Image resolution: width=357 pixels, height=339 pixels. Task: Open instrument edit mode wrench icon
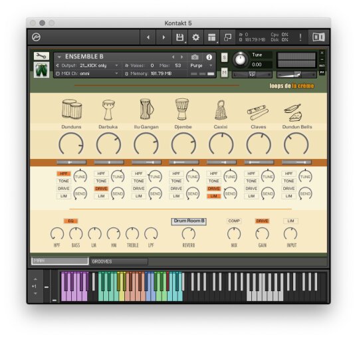pos(41,56)
